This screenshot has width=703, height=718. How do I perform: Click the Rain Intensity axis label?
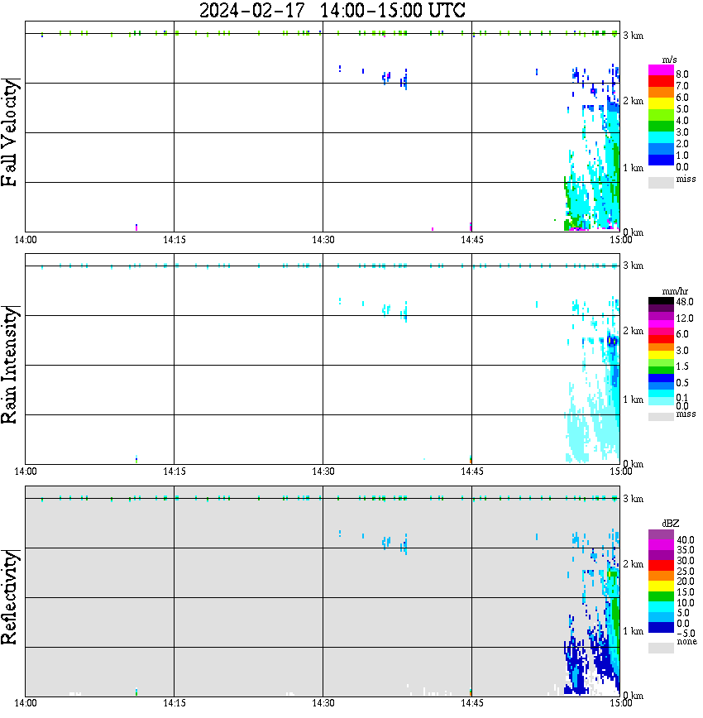[9, 365]
